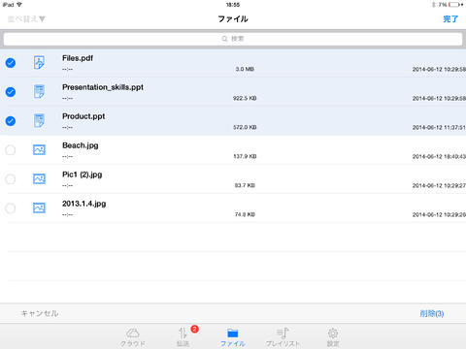466x349 pixels.
Task: Select the 2013.1.4.jpg radio circle
Action: (x=11, y=208)
